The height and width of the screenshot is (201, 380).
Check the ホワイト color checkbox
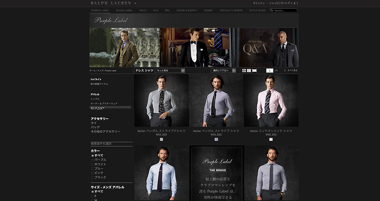pyautogui.click(x=93, y=165)
